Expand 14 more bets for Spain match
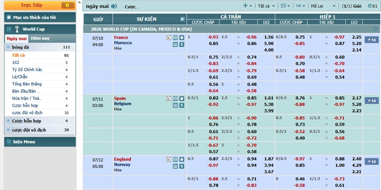Viewport: 381px width, 190px height. coord(371,101)
